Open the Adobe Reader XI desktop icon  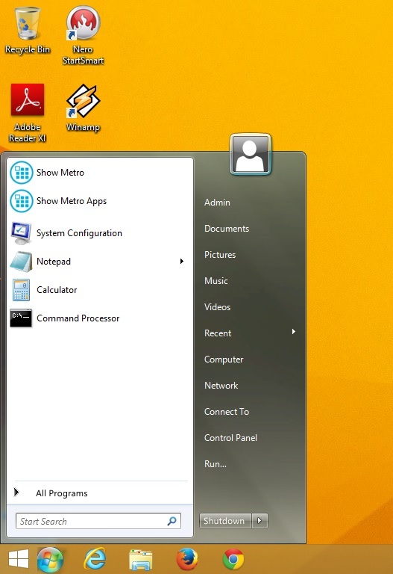[28, 113]
